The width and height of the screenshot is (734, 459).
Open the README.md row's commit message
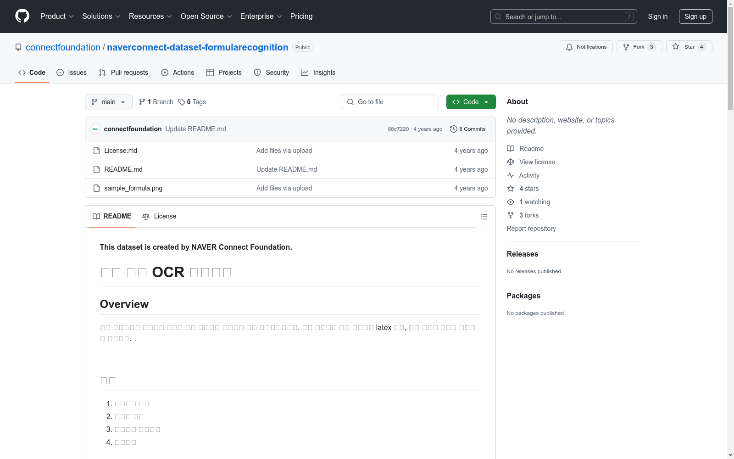tap(287, 169)
